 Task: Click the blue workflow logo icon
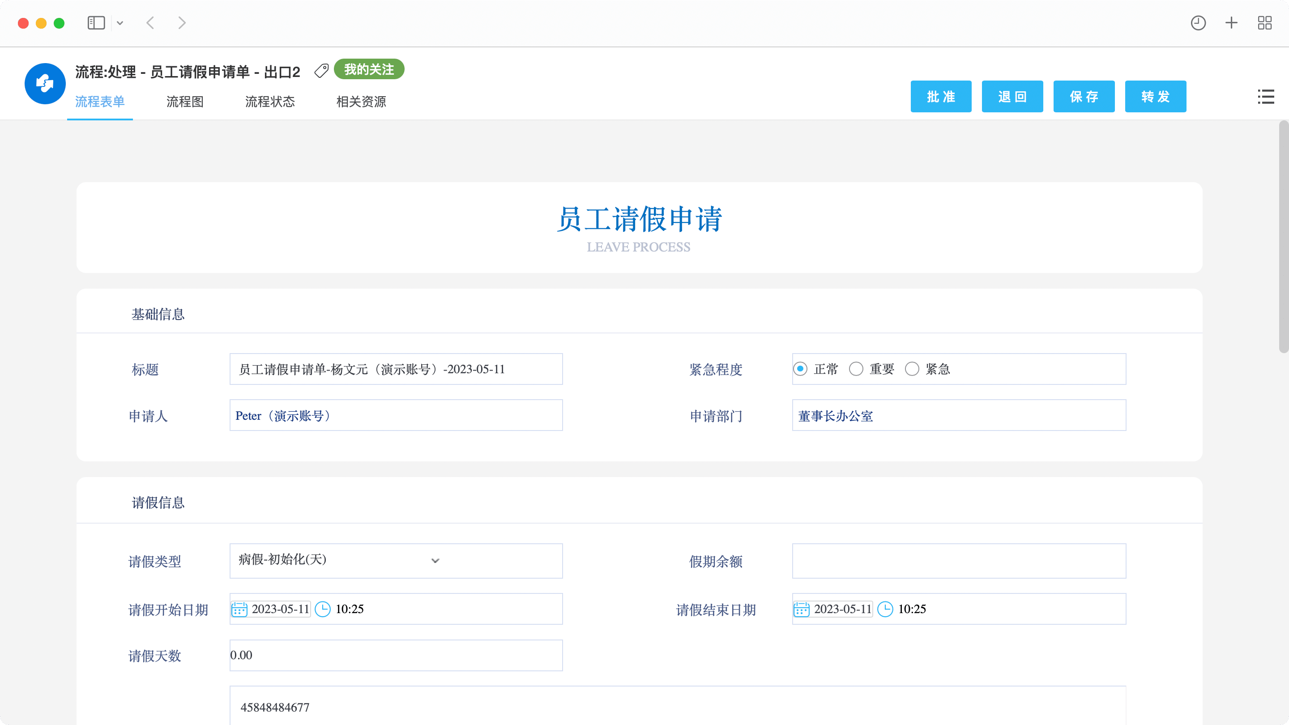click(45, 84)
